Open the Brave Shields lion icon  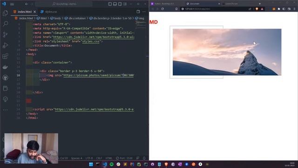point(257,9)
